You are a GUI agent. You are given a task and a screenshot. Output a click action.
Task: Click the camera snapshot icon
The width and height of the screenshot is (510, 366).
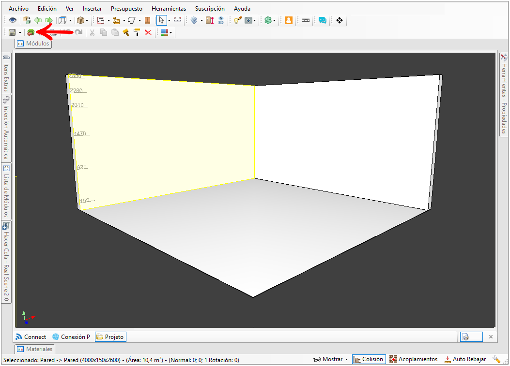248,20
